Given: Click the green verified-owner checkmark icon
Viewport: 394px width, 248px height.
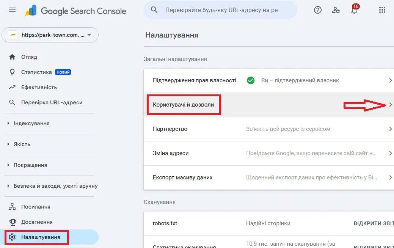Looking at the screenshot, I should pyautogui.click(x=251, y=80).
